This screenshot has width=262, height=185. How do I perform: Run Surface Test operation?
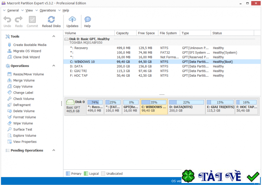(x=20, y=130)
